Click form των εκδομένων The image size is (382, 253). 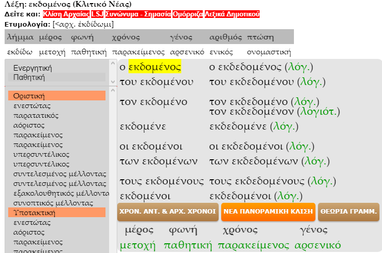point(159,161)
